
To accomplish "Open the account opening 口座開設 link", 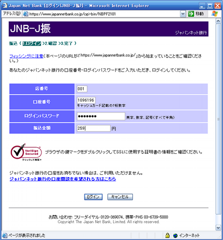I will pos(63,179).
